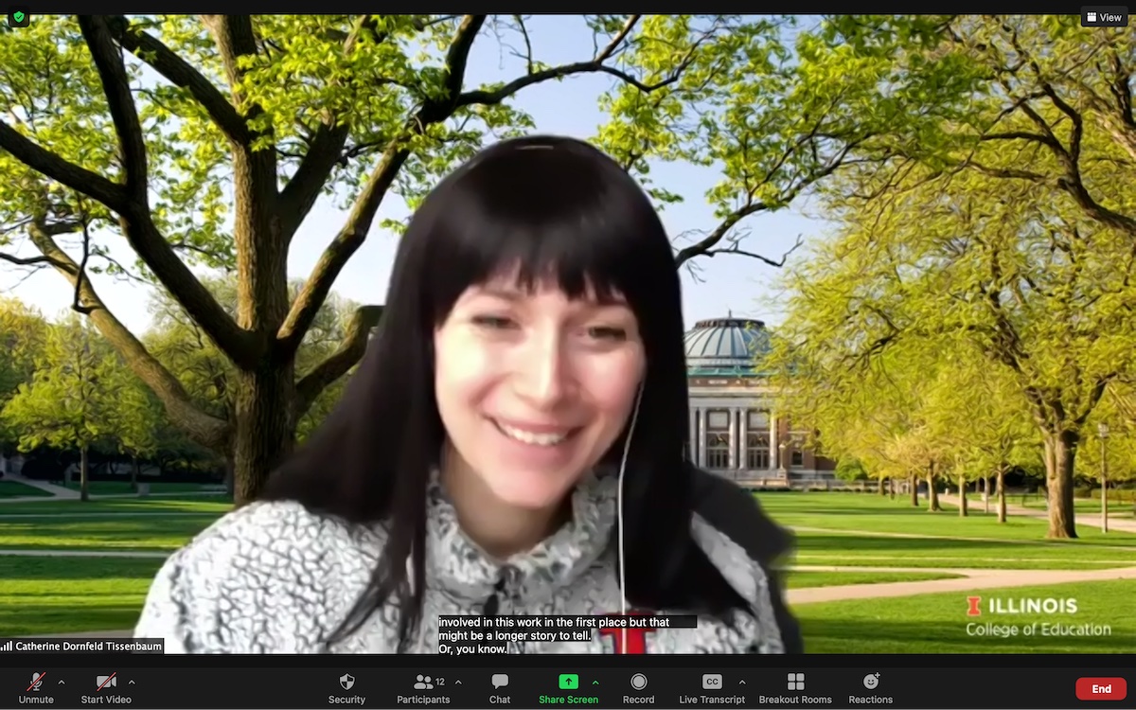Viewport: 1136px width, 710px height.
Task: Start recording the meeting
Action: (x=638, y=687)
